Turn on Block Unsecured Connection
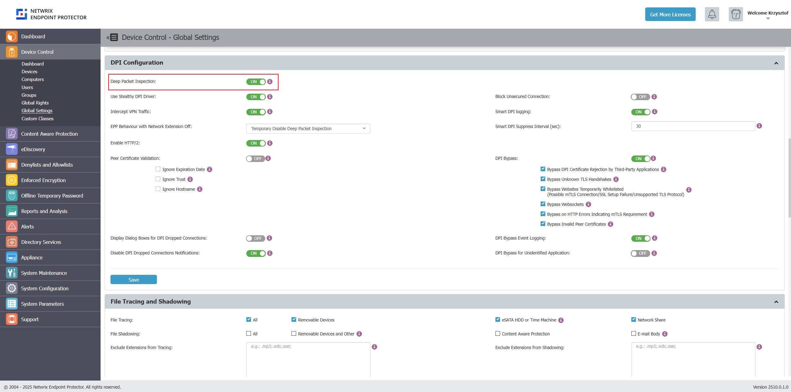The image size is (791, 392). coord(640,96)
